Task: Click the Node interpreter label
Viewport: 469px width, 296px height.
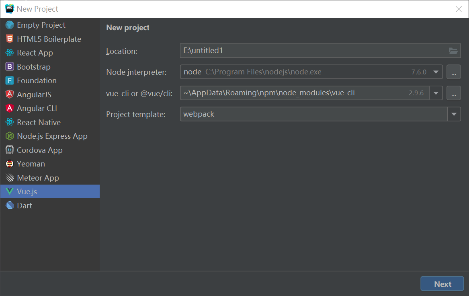Action: point(136,72)
